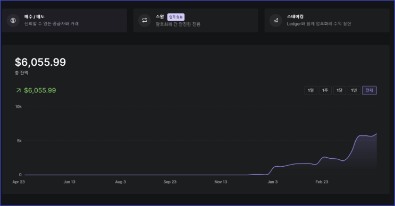Click the 0 axis label
Image resolution: width=395 pixels, height=206 pixels.
point(20,175)
